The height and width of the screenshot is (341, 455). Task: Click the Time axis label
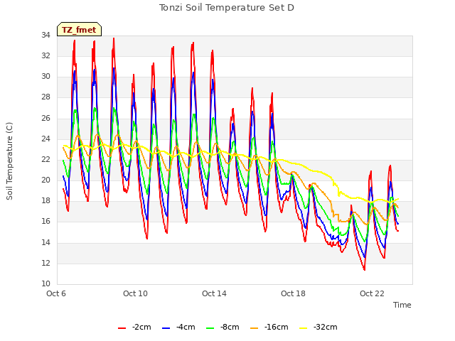pos(402,305)
